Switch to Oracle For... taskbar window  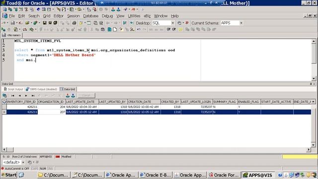coord(224,175)
